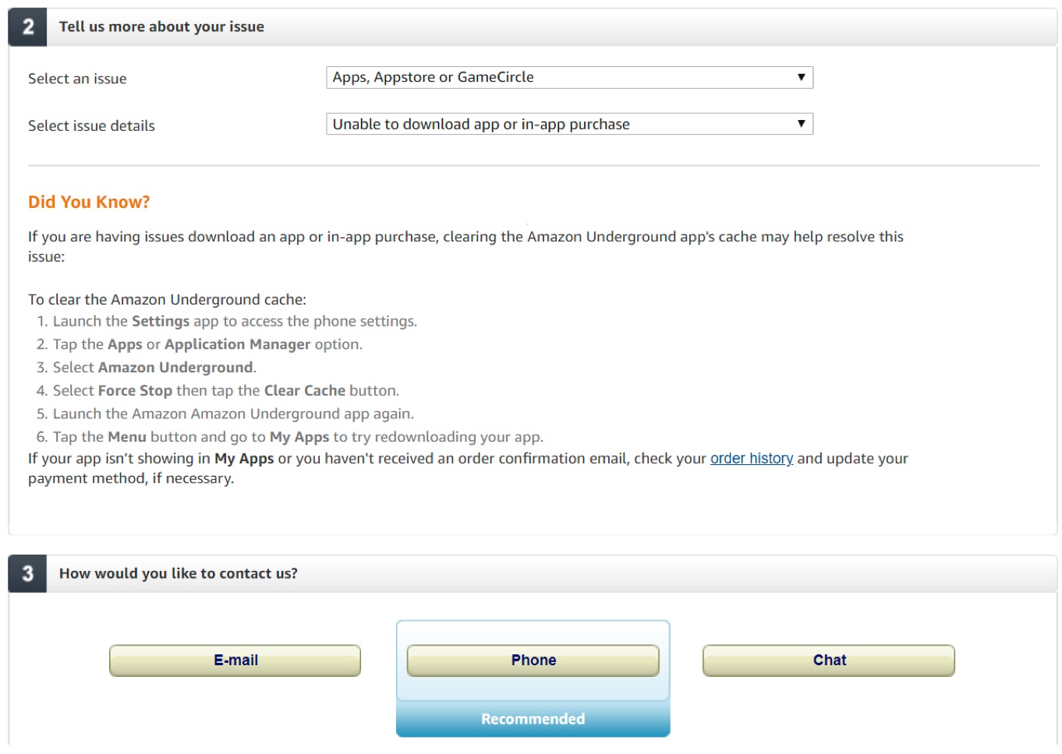The width and height of the screenshot is (1062, 754).
Task: Click the bold 'Settings' word in step one
Action: [x=160, y=322]
